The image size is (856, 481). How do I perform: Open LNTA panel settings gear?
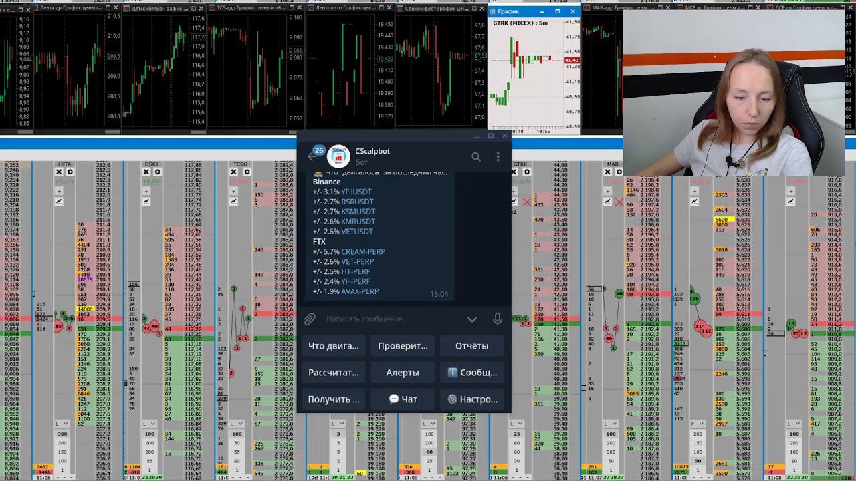coord(70,172)
